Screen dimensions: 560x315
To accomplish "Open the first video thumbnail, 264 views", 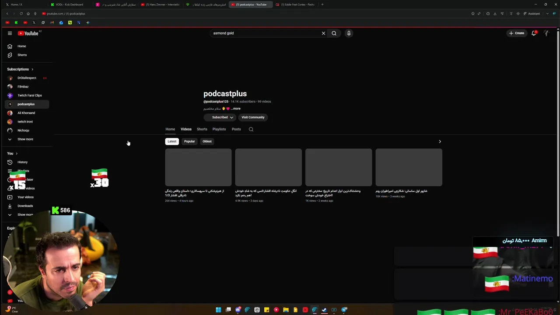I will click(x=198, y=167).
